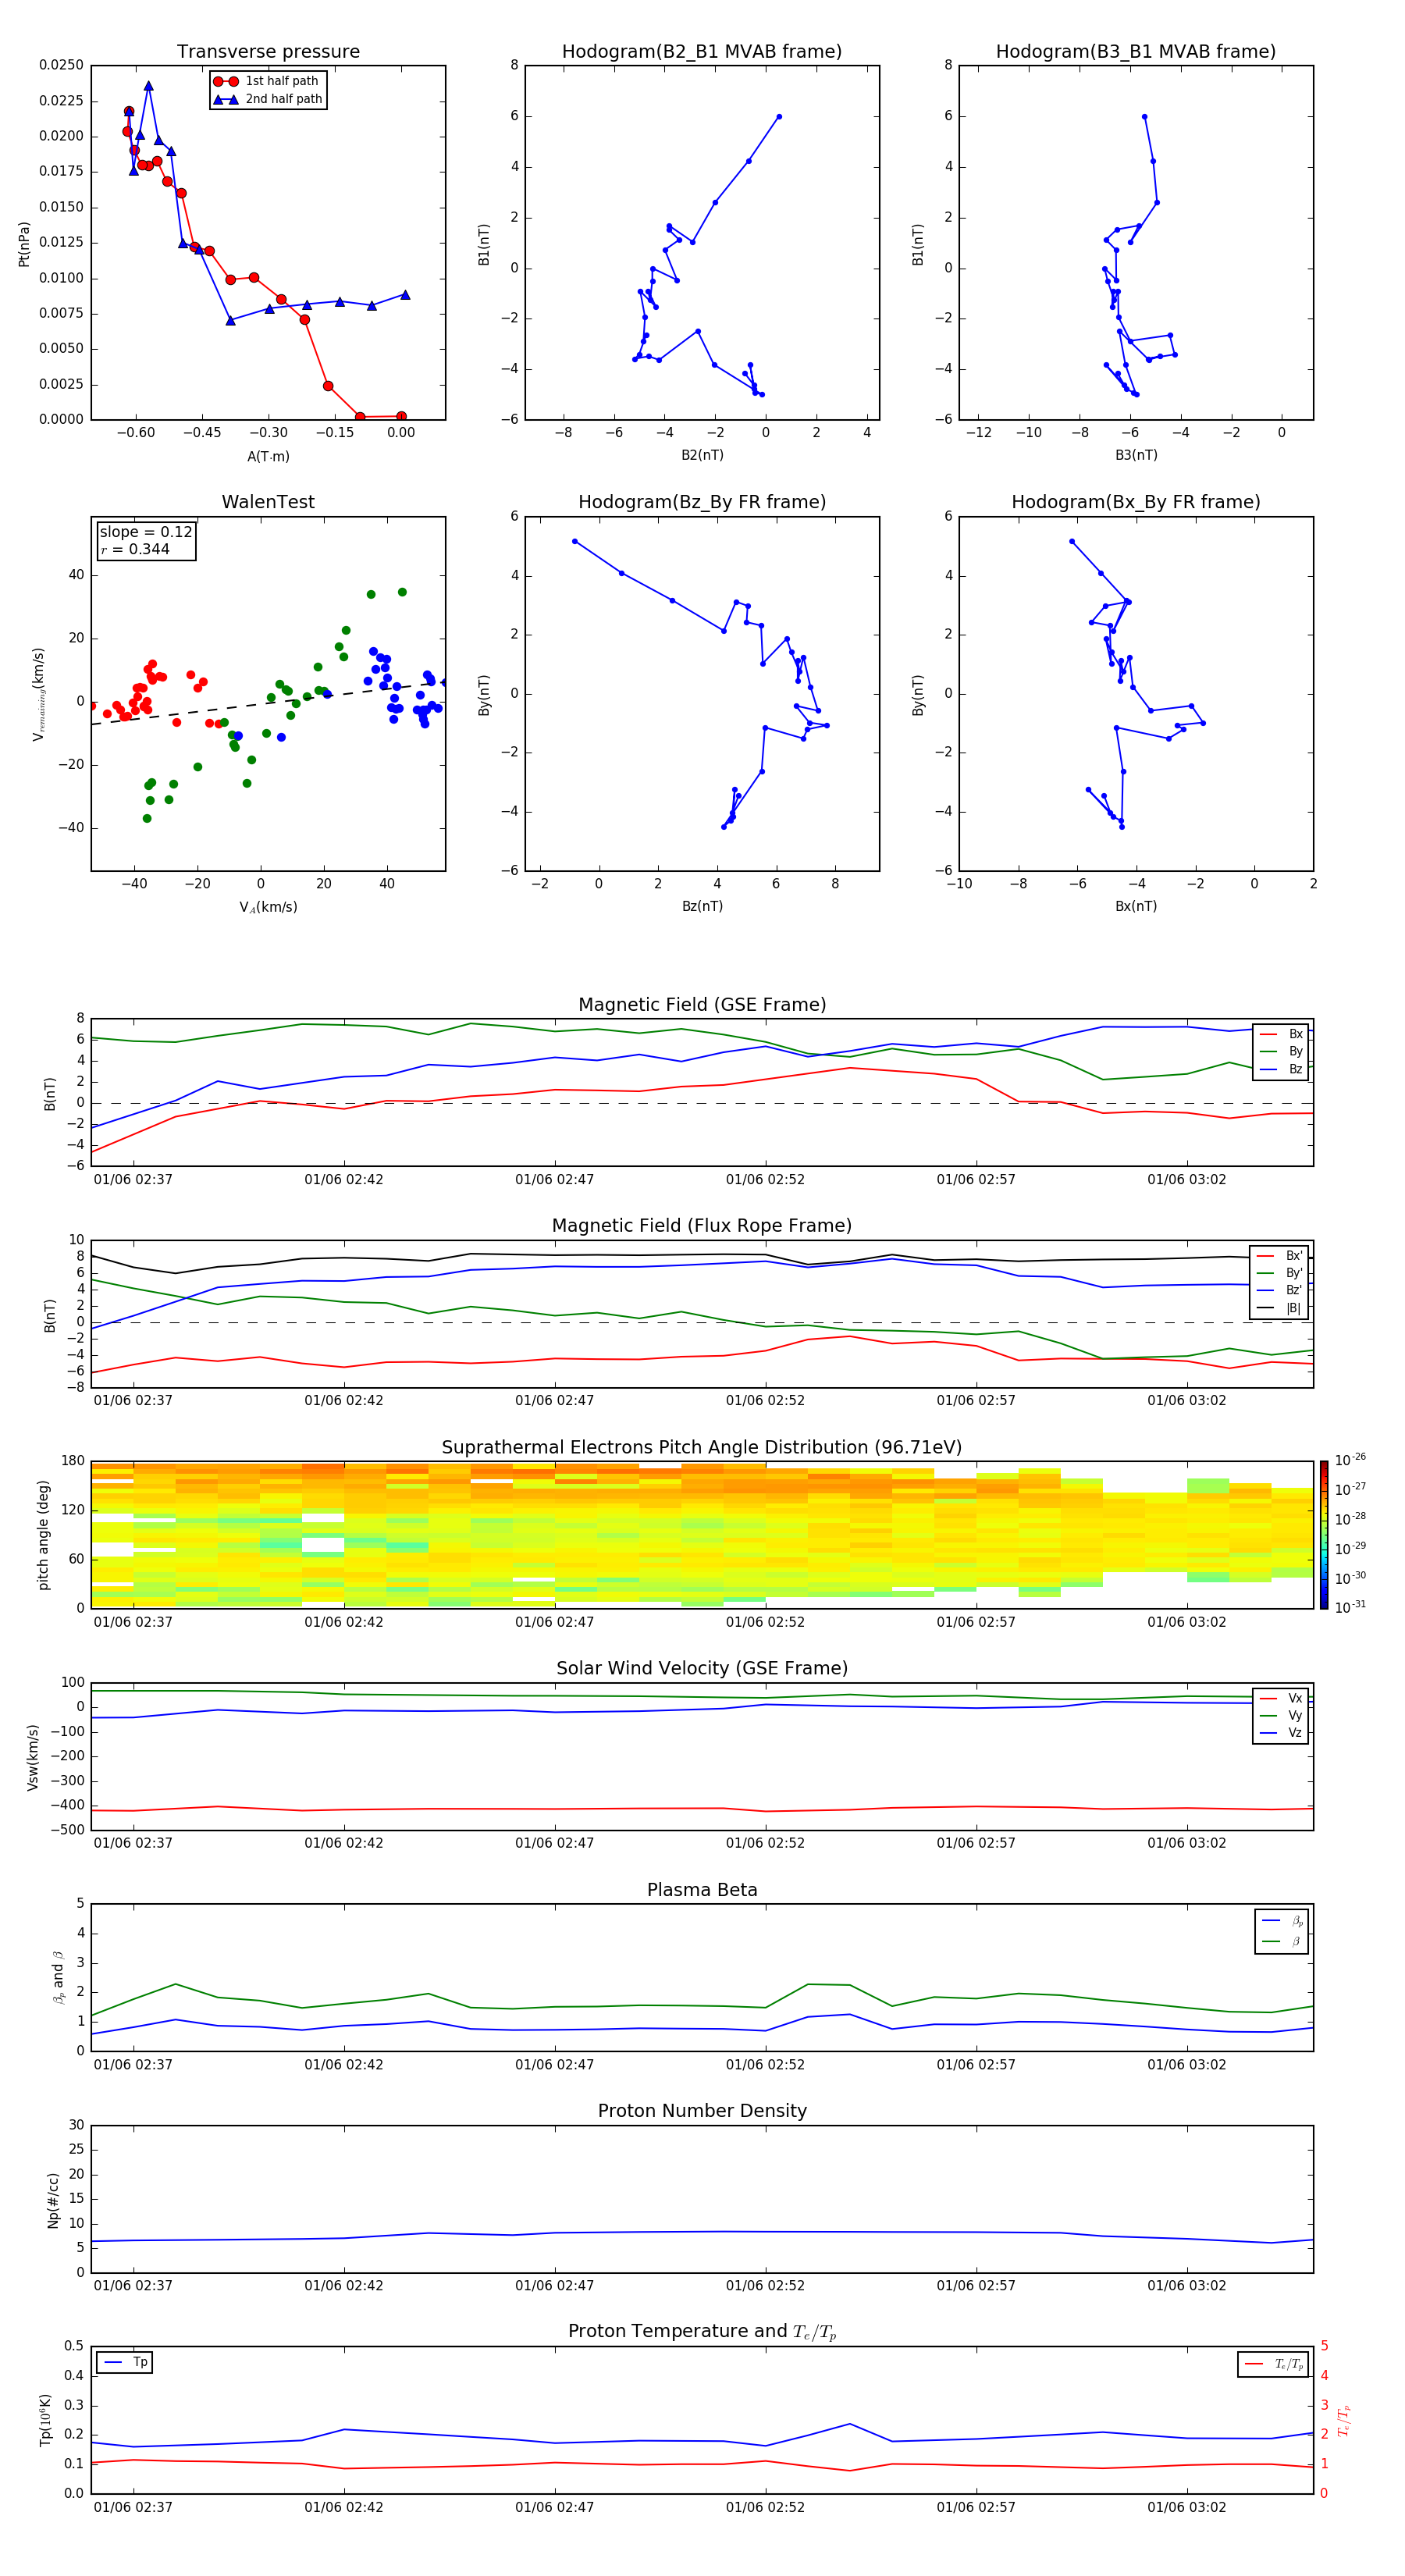Click the 'B3(nT)' x-axis label
The width and height of the screenshot is (1405, 2576).
pyautogui.click(x=1136, y=455)
